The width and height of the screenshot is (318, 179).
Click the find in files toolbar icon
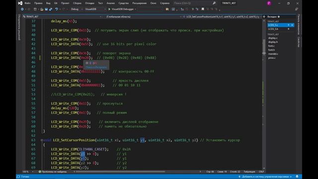click(167, 9)
